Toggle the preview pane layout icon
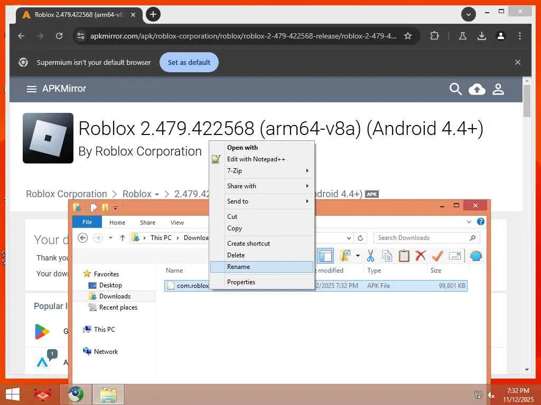This screenshot has width=541, height=405. (x=325, y=256)
